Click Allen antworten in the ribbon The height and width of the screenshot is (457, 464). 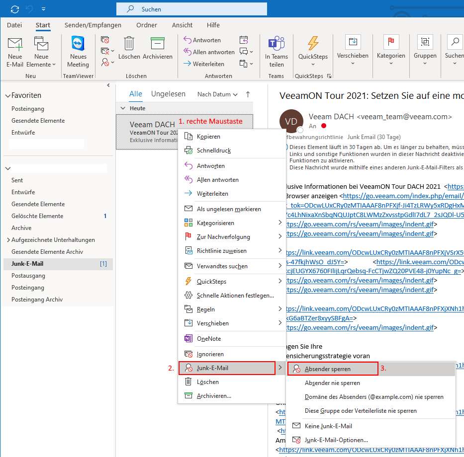tap(209, 52)
